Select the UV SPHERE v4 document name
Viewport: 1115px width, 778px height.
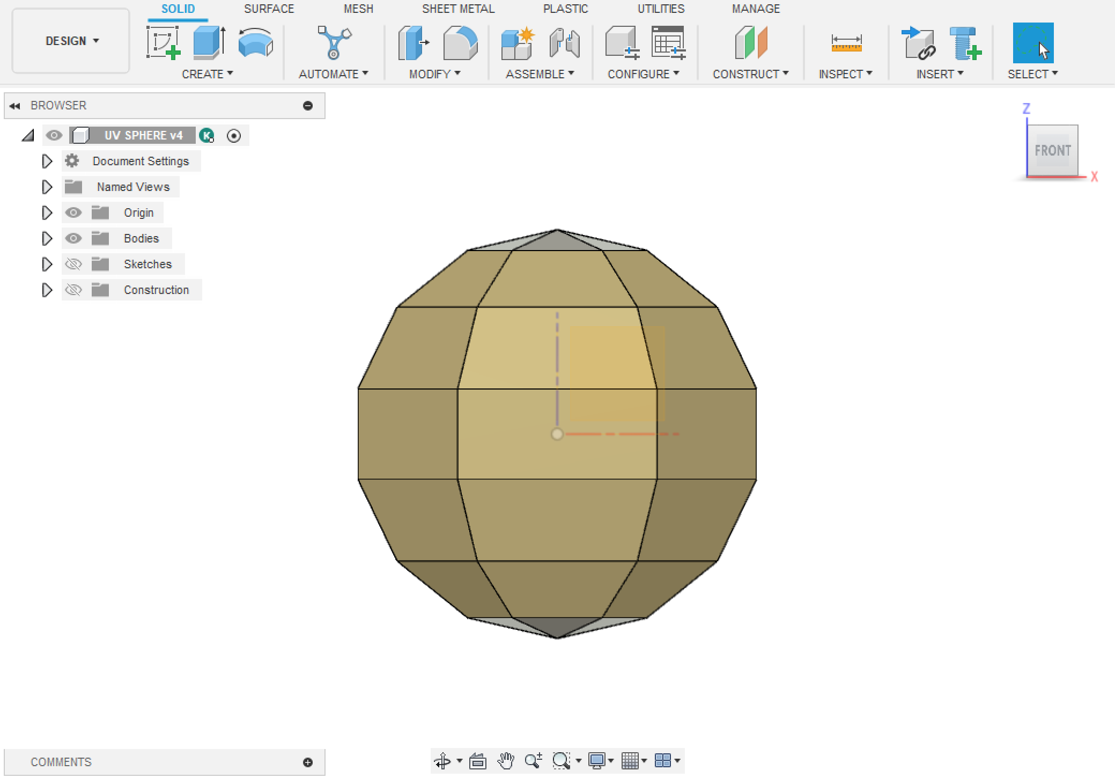click(x=144, y=135)
